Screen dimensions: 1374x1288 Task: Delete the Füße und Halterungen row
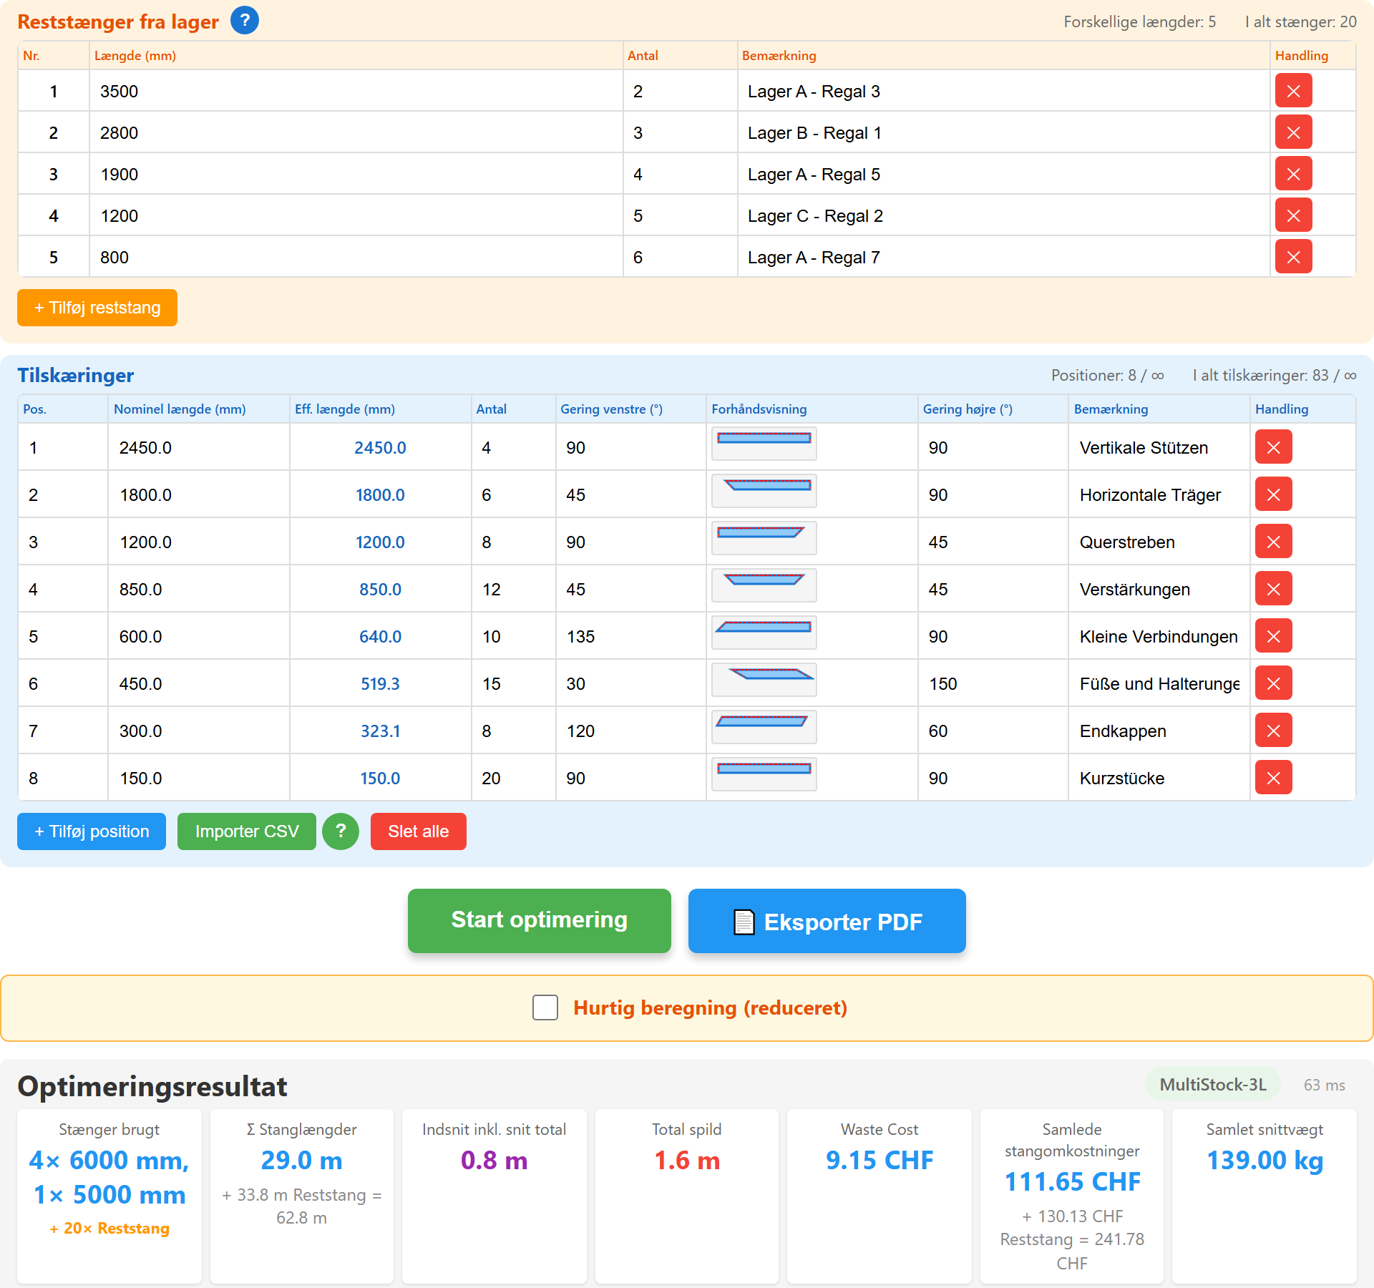(1273, 683)
